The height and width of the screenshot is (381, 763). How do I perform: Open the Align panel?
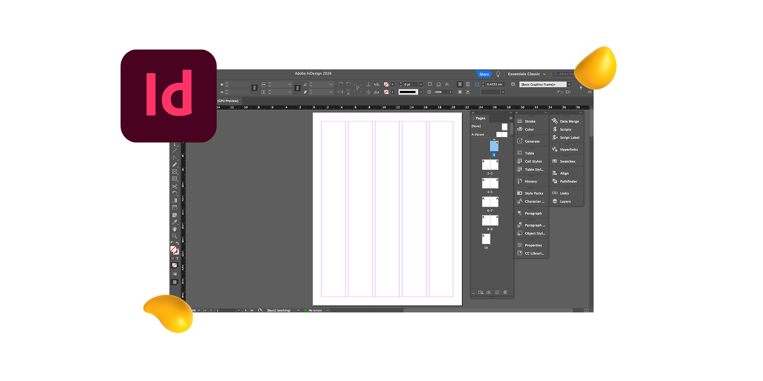coord(561,173)
